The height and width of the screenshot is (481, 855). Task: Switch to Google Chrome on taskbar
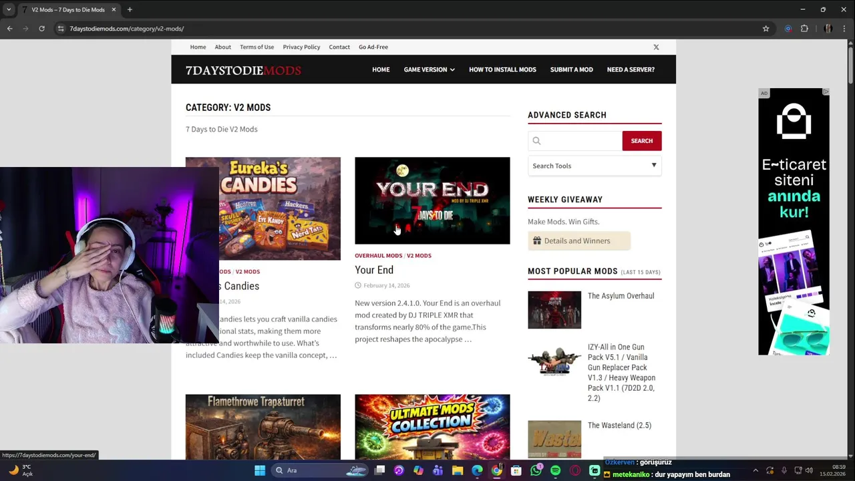click(x=496, y=470)
